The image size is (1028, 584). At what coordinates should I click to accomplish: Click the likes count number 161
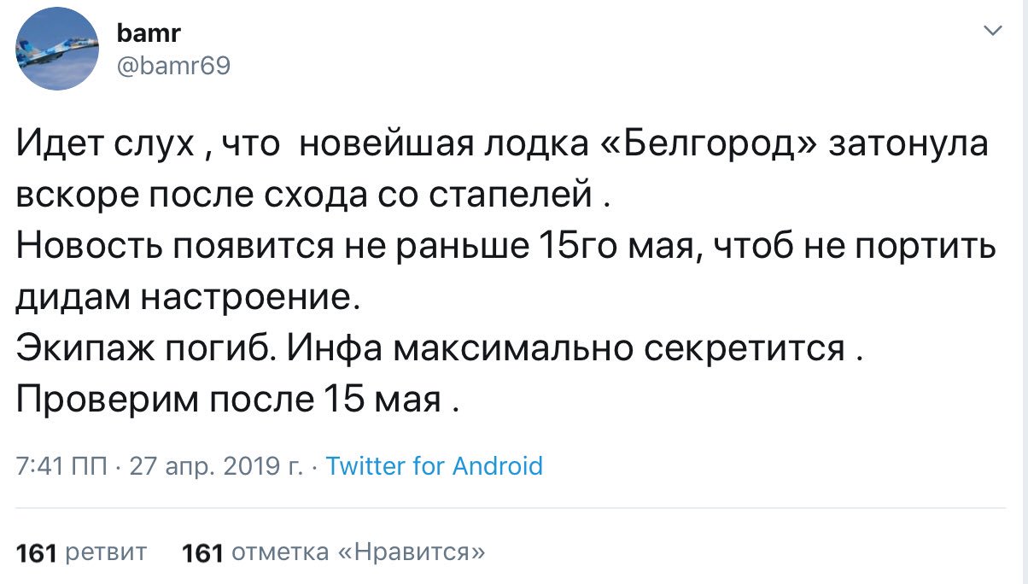pyautogui.click(x=203, y=553)
